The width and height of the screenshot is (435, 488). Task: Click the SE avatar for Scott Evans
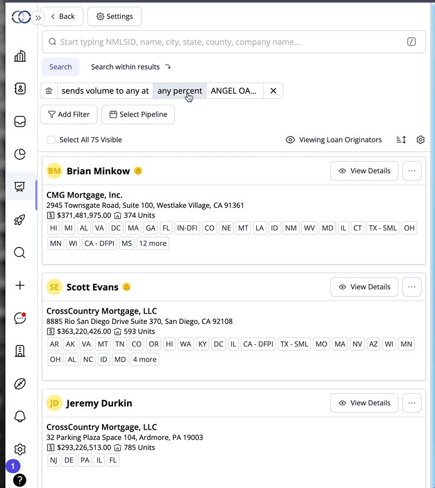tap(54, 287)
